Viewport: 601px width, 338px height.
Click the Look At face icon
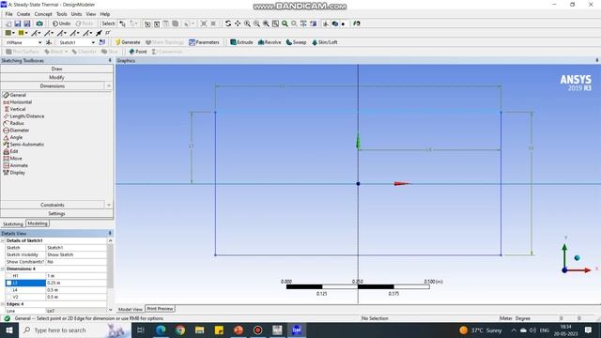(357, 23)
